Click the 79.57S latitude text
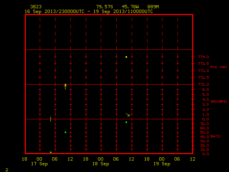This screenshot has width=229, height=172. [x=104, y=7]
